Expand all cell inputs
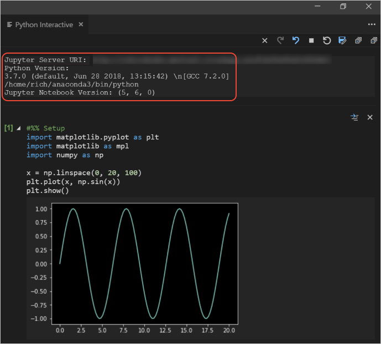Image resolution: width=381 pixels, height=344 pixels. pos(358,40)
